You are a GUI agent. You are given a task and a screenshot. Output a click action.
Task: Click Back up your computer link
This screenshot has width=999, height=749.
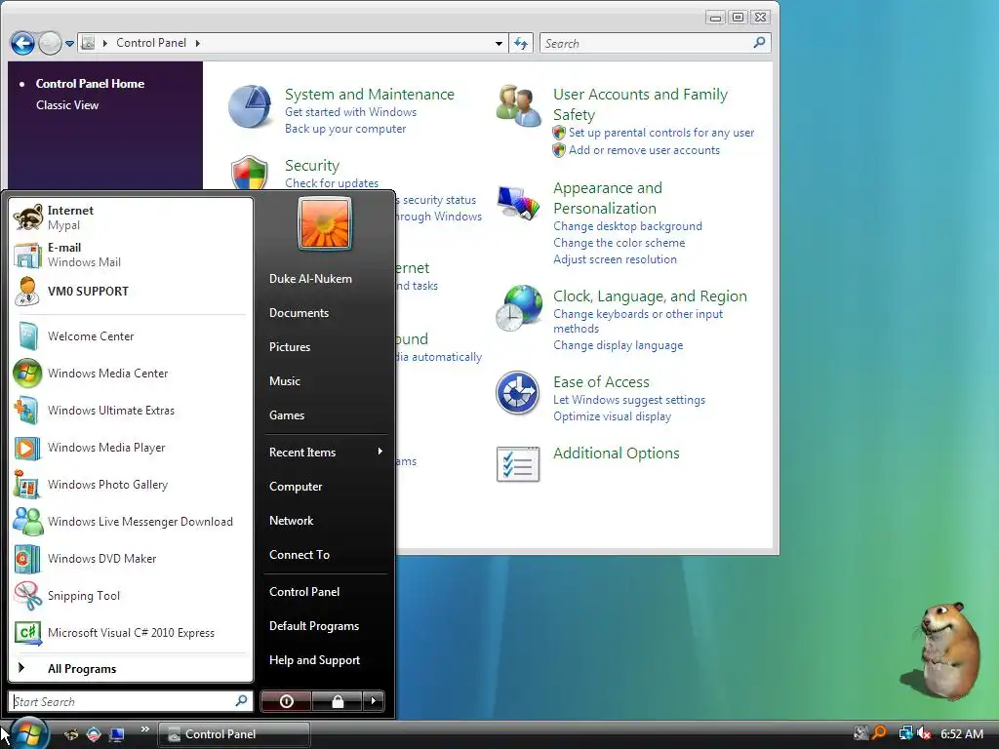[x=345, y=129]
